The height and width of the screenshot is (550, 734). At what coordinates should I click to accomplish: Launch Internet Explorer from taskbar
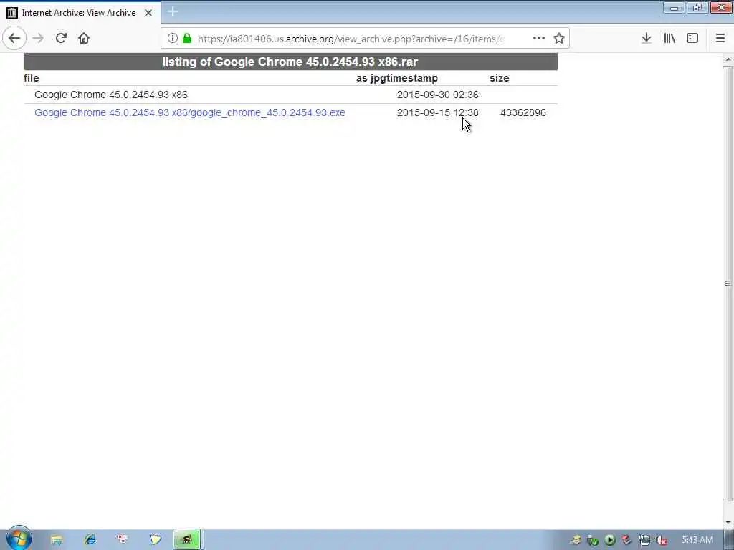click(90, 540)
